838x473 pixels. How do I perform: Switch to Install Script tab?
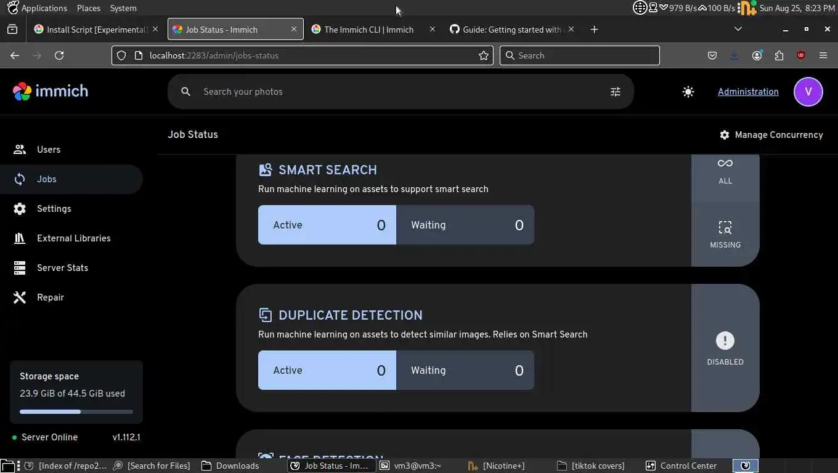(x=96, y=30)
